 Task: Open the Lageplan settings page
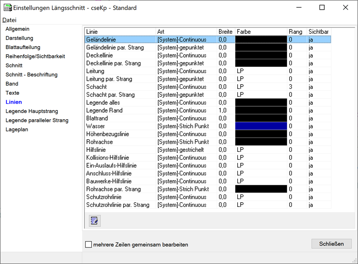(17, 129)
